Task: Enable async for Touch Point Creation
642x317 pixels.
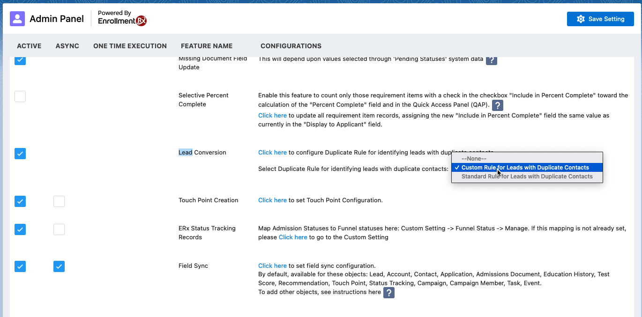Action: pos(59,201)
